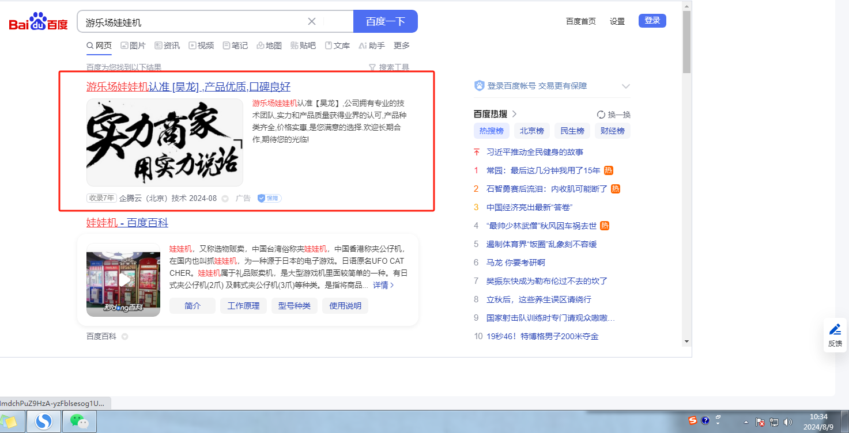Show hidden system tray icons

coord(746,422)
